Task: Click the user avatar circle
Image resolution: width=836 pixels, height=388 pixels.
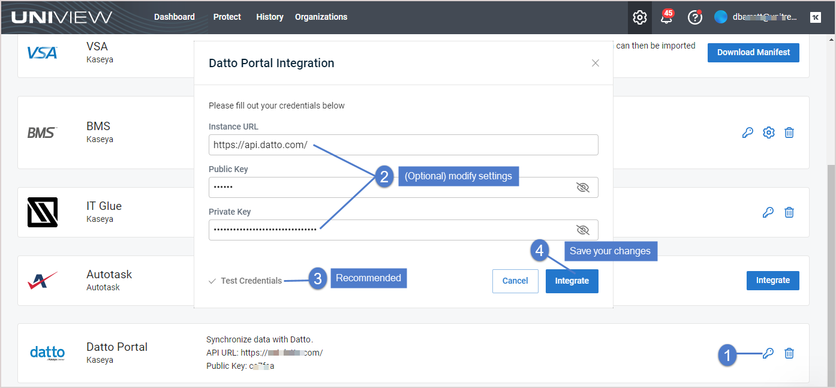Action: click(720, 17)
